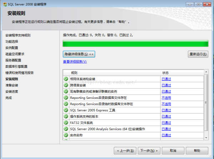
Task: Click check icon for FAT32 文件系统
Action: coord(66,123)
